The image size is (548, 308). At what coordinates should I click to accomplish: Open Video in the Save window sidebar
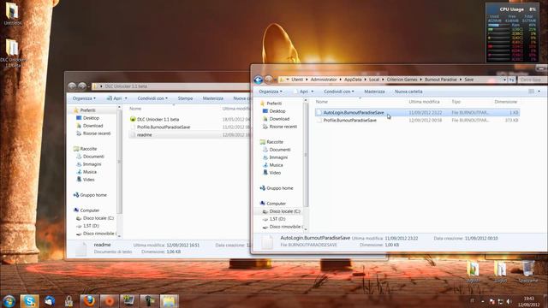[275, 173]
